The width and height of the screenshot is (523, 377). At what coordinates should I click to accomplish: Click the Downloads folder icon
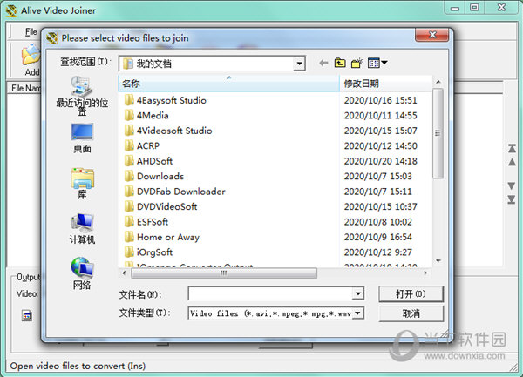coord(129,176)
